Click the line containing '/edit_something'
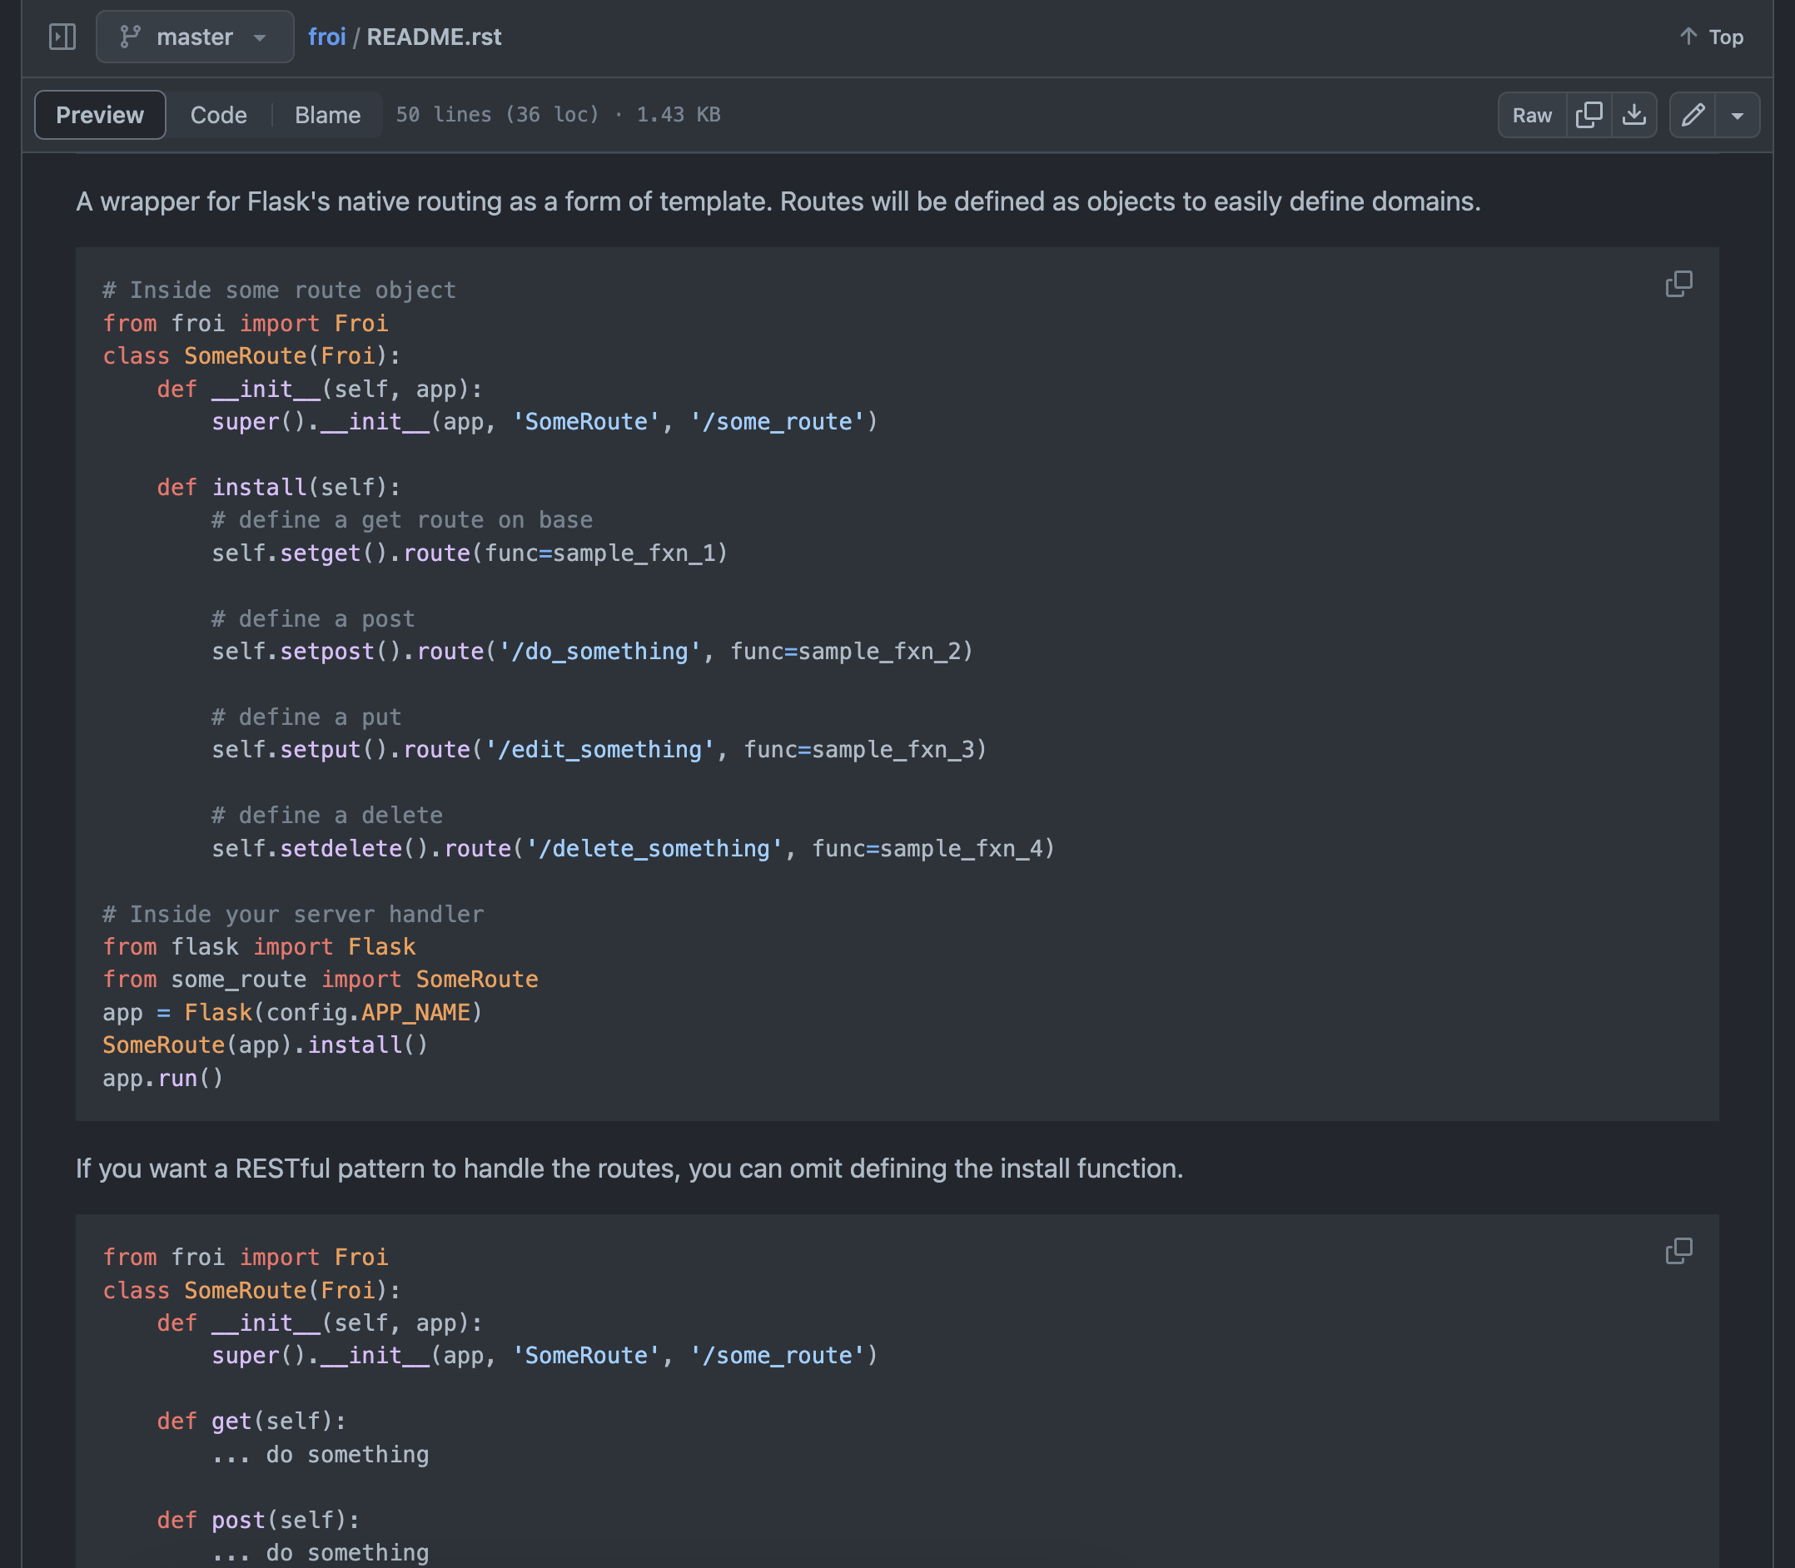 (x=599, y=749)
